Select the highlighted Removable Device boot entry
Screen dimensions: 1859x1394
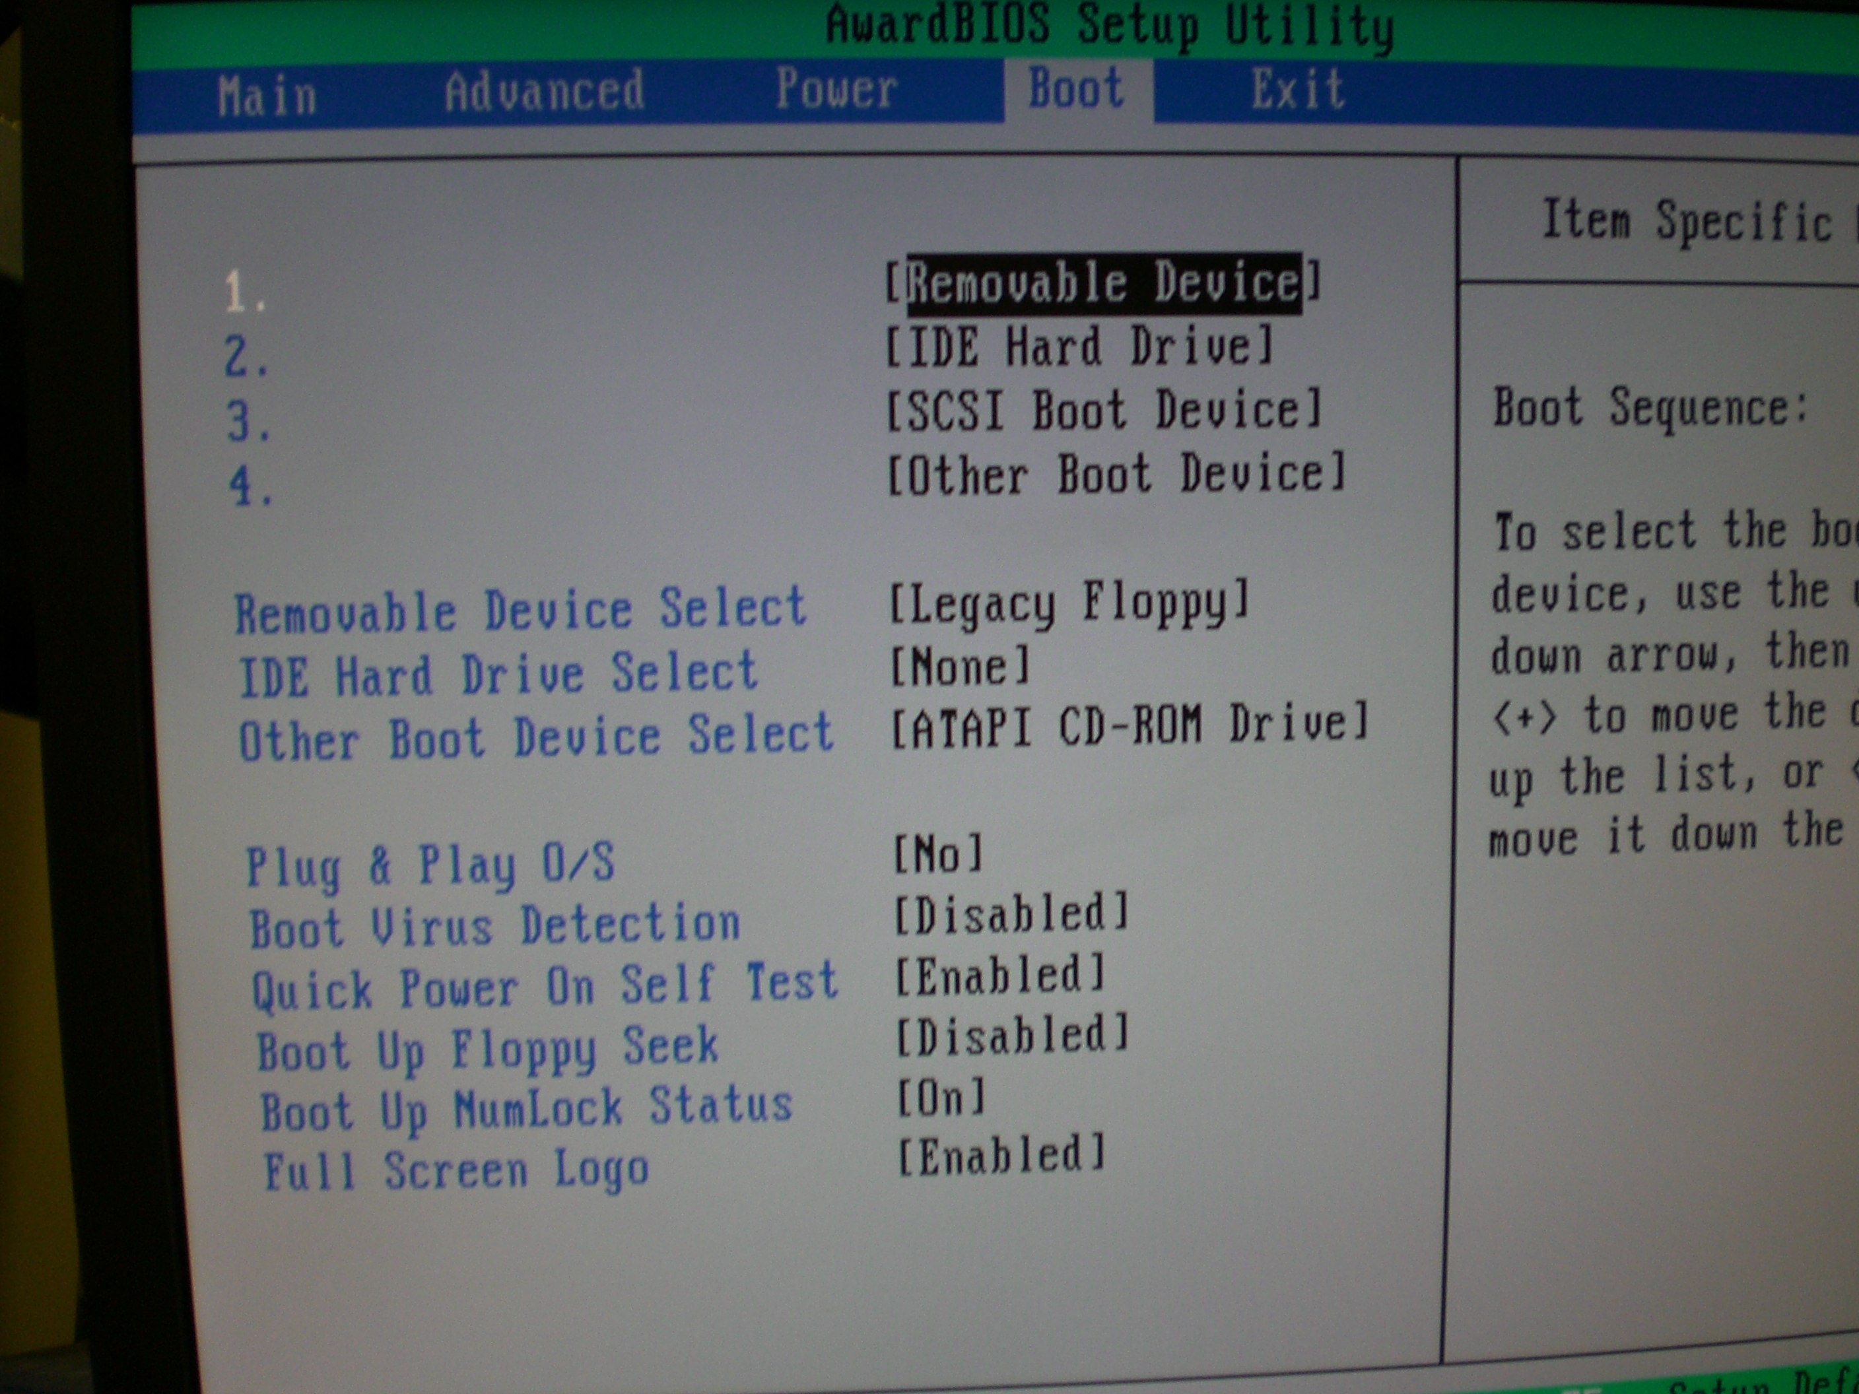tap(1104, 282)
